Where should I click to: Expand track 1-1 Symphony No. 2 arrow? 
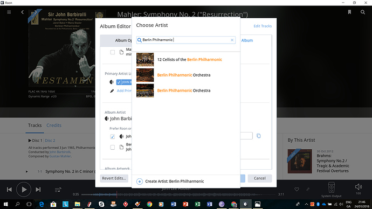26,171
